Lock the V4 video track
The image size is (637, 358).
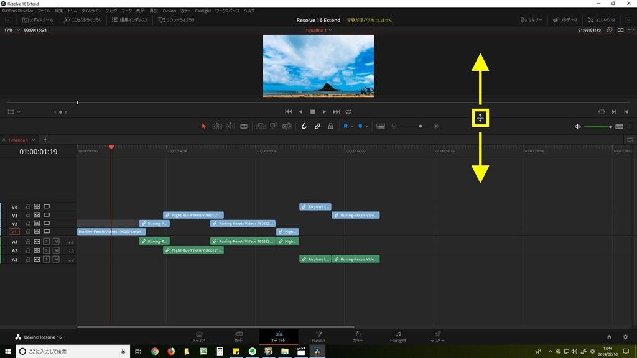(28, 206)
